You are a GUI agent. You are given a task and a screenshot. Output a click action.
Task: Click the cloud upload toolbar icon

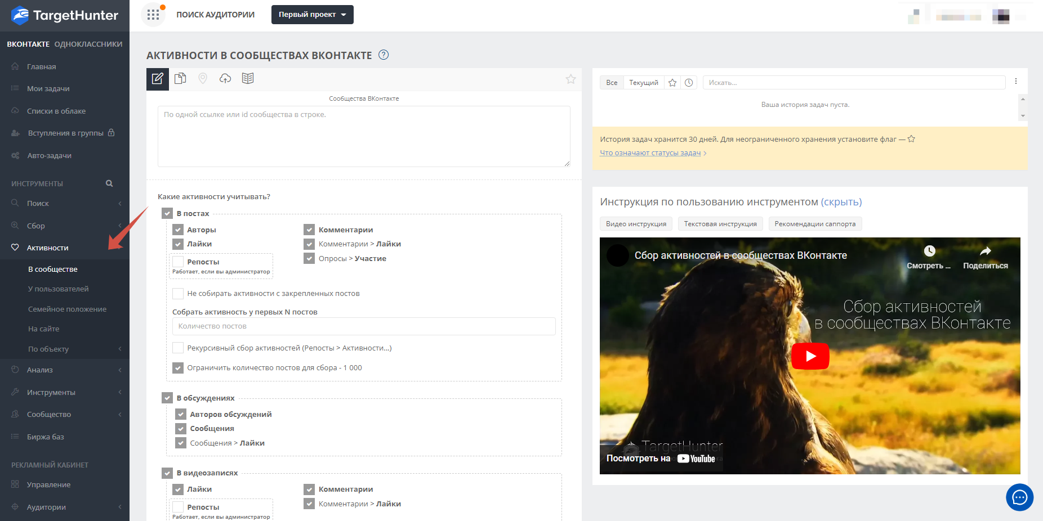tap(225, 79)
